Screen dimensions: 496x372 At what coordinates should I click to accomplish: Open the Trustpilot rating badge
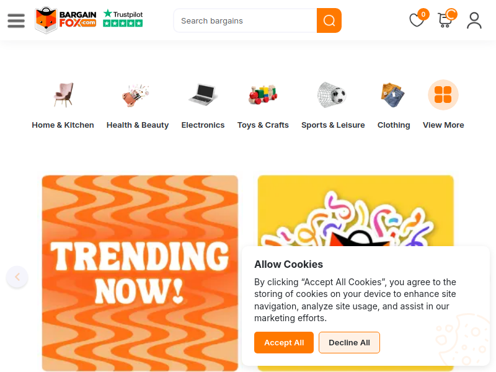click(x=123, y=18)
